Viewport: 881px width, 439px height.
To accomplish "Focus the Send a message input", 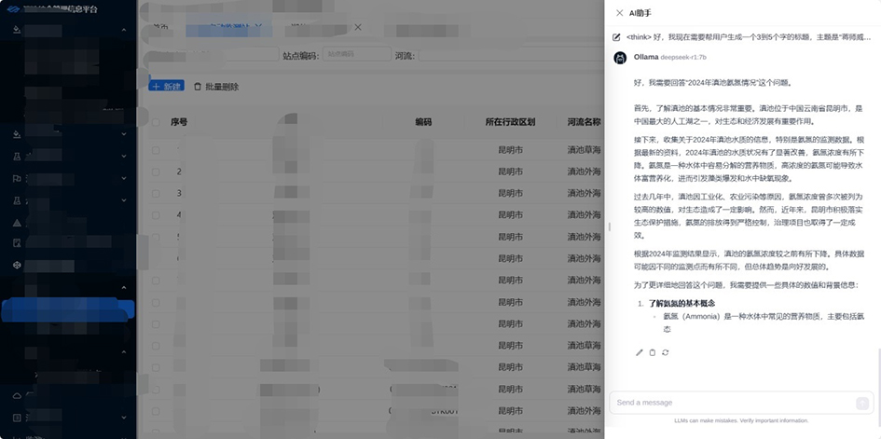I will click(732, 403).
